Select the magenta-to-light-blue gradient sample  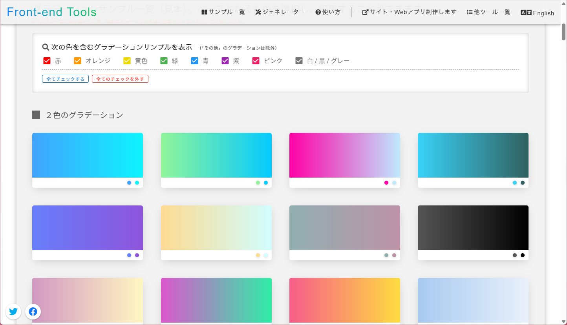pyautogui.click(x=345, y=155)
